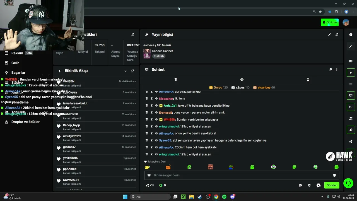Pop out the Etkinlik Akışı panel
This screenshot has height=201, width=357.
pyautogui.click(x=133, y=71)
